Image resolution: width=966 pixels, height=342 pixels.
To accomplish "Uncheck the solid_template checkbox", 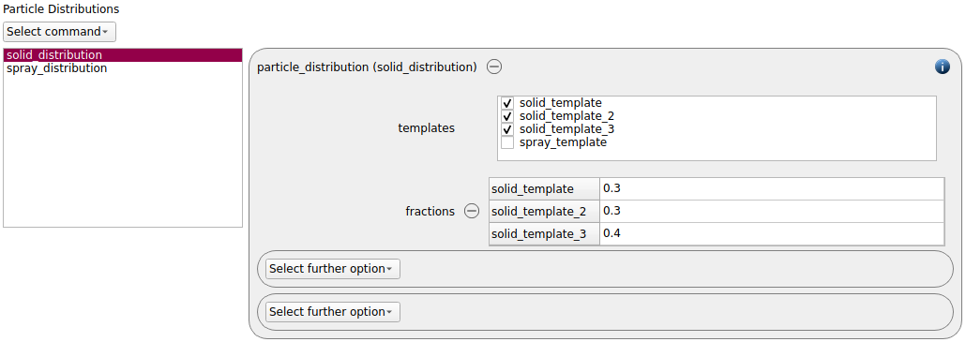I will click(x=507, y=103).
